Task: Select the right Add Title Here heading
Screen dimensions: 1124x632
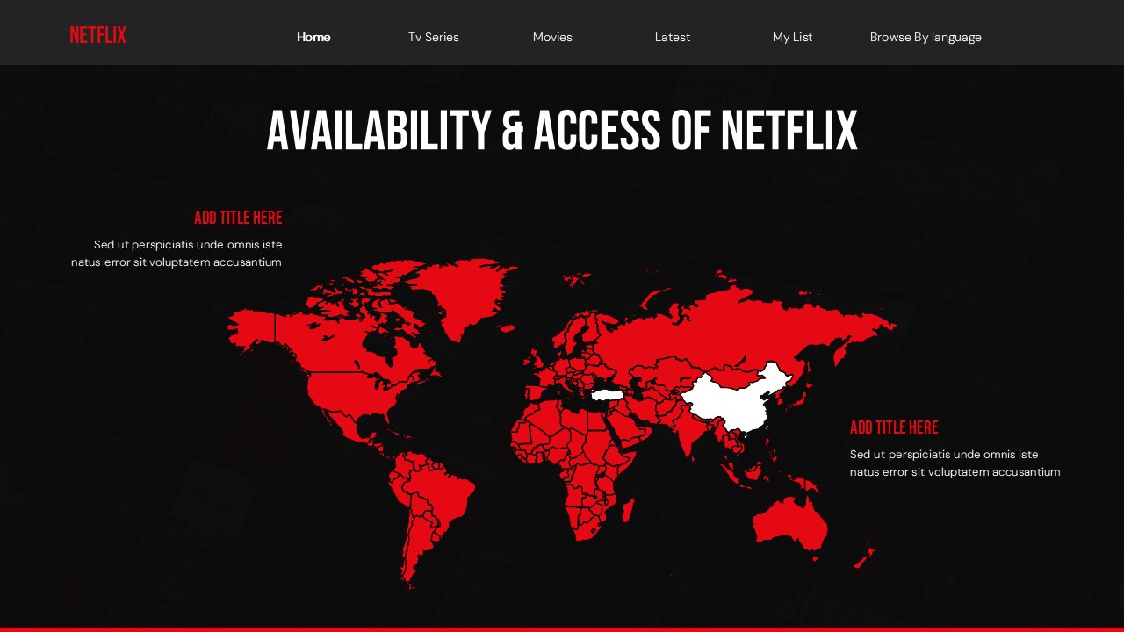Action: click(x=894, y=427)
